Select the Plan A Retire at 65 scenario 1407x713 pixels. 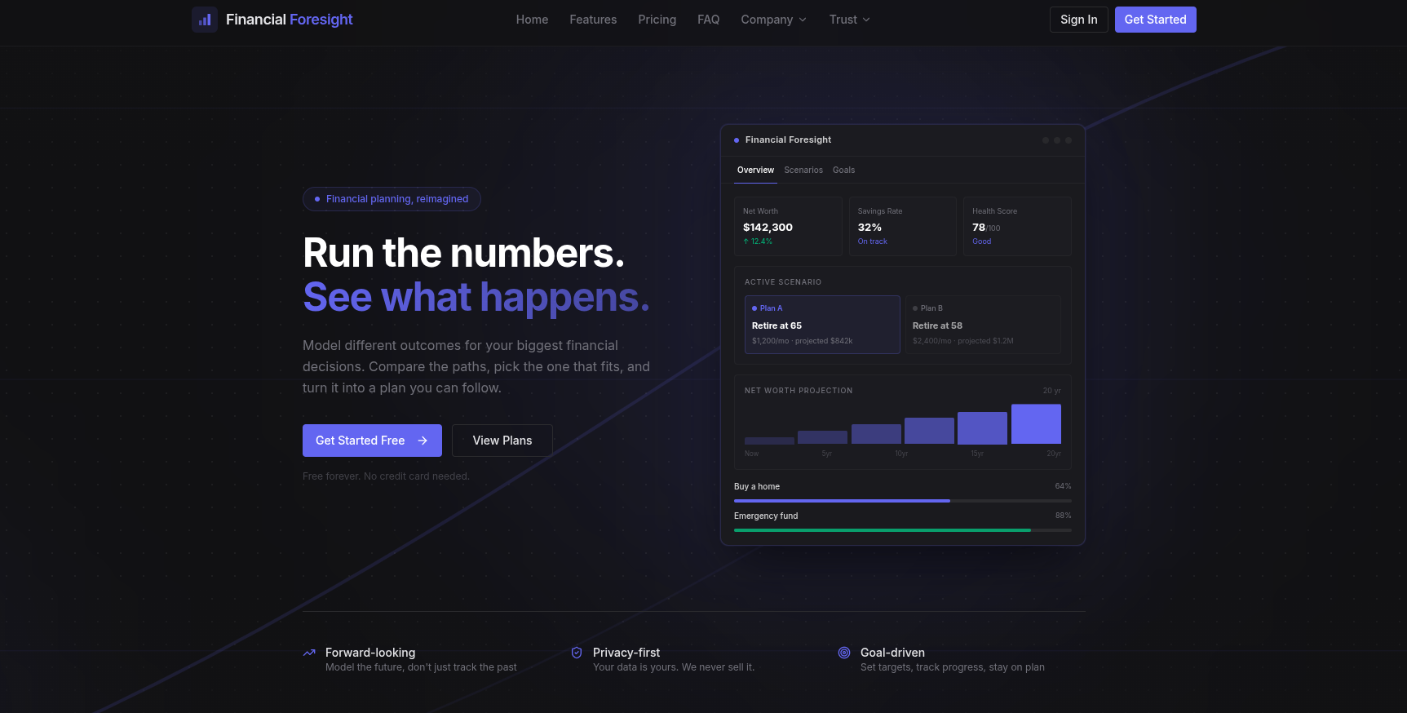pos(821,325)
